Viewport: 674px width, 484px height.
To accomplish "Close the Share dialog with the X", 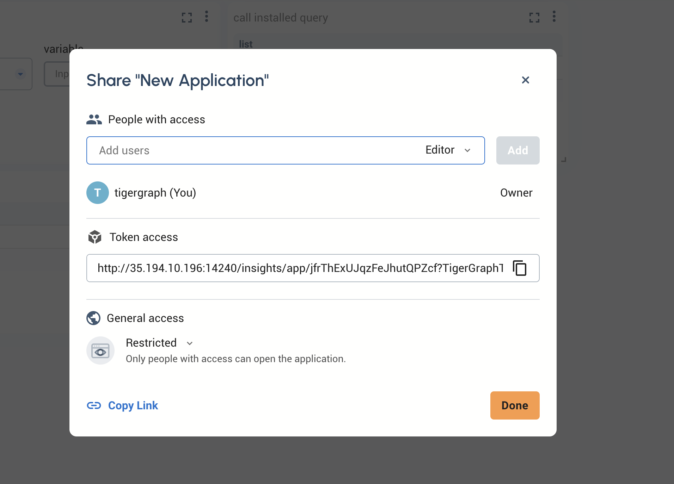I will (x=525, y=80).
